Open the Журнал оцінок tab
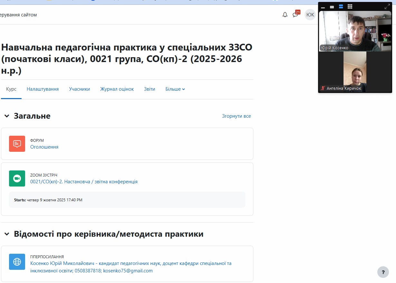396x283 pixels. 117,89
